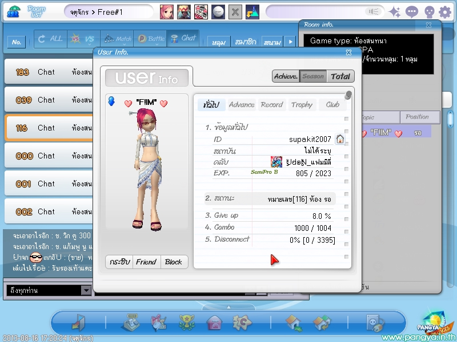Close the Room info panel
457x342 pixels.
(x=429, y=25)
